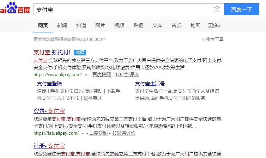Viewport: 266px width, 158px height.
Task: Go to the 贴吧 tab
Action: coord(138,25)
